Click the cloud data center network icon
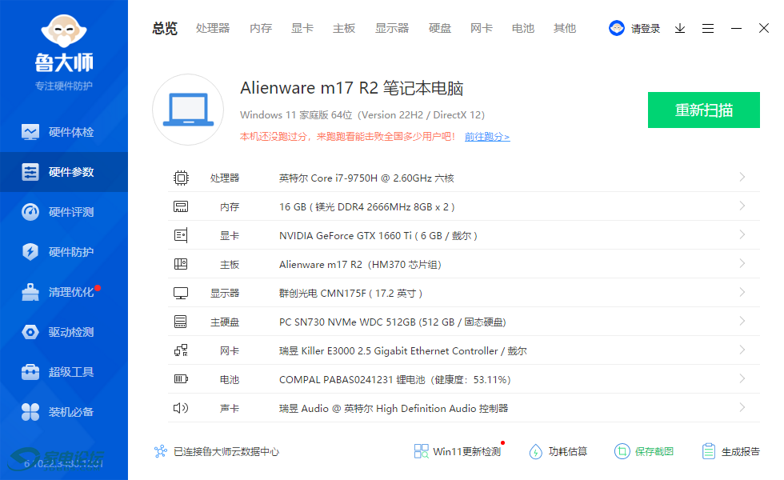 (161, 451)
